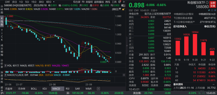Toggle the chart lock padlock icon

point(124,9)
